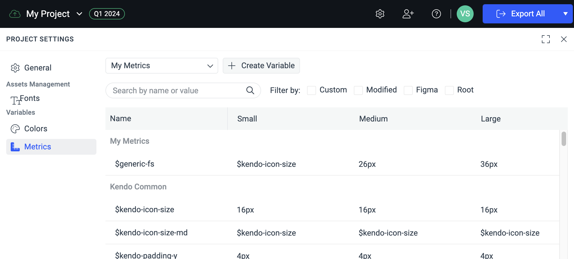Select the $kendo-icon-size-md variable name
This screenshot has width=574, height=259.
pyautogui.click(x=151, y=233)
